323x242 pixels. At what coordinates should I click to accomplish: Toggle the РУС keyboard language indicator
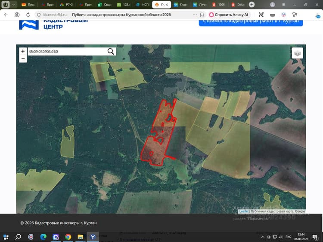(x=288, y=237)
